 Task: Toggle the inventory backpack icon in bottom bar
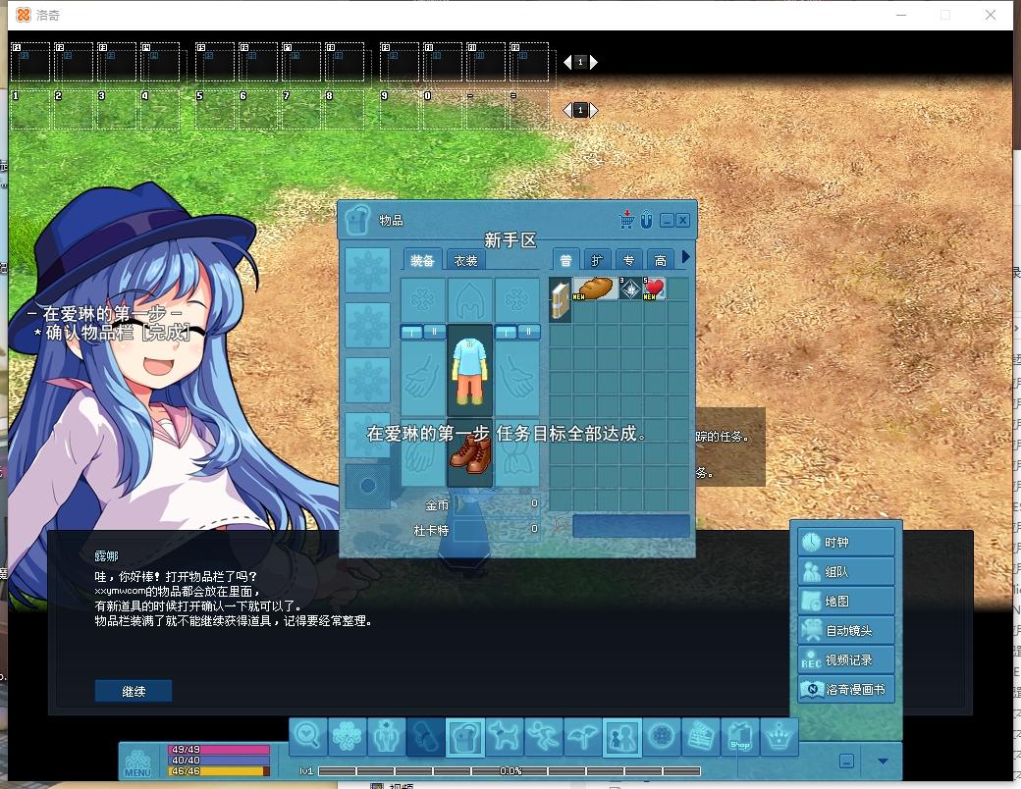[x=465, y=737]
